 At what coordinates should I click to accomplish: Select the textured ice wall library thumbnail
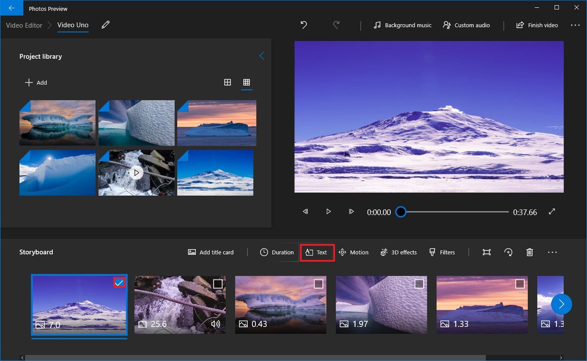(x=137, y=123)
